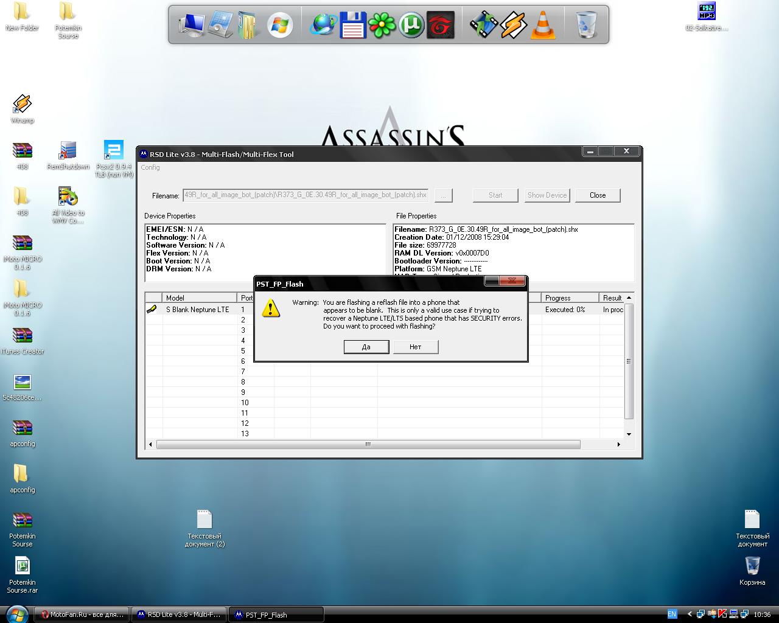The image size is (779, 623).
Task: Click the browse '...' button next to Filename
Action: tap(444, 195)
